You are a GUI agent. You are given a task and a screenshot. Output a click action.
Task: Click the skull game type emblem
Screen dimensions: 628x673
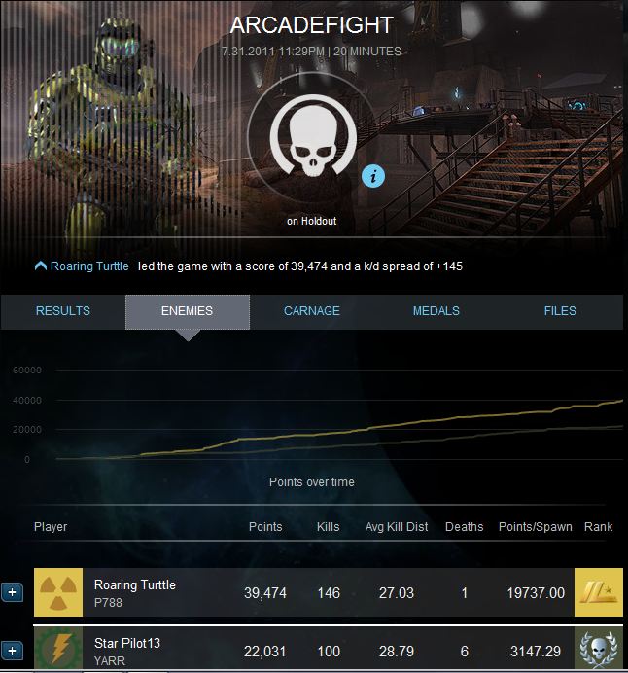[x=313, y=135]
